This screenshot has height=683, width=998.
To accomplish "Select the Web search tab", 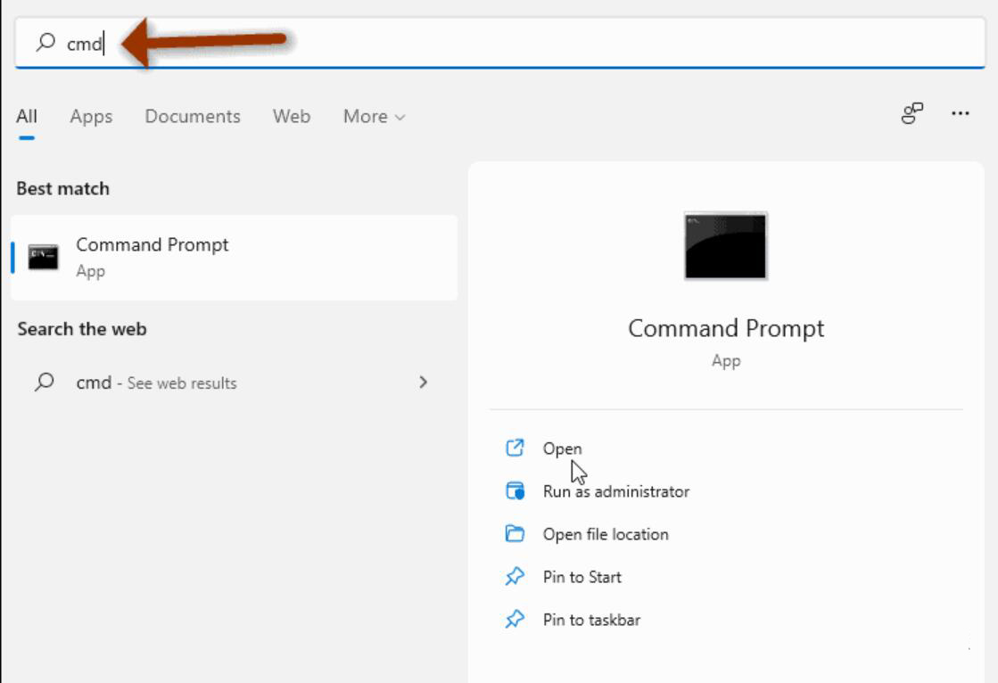I will click(x=293, y=115).
